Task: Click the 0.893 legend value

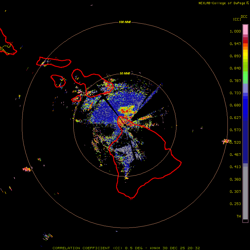Action: click(x=235, y=56)
